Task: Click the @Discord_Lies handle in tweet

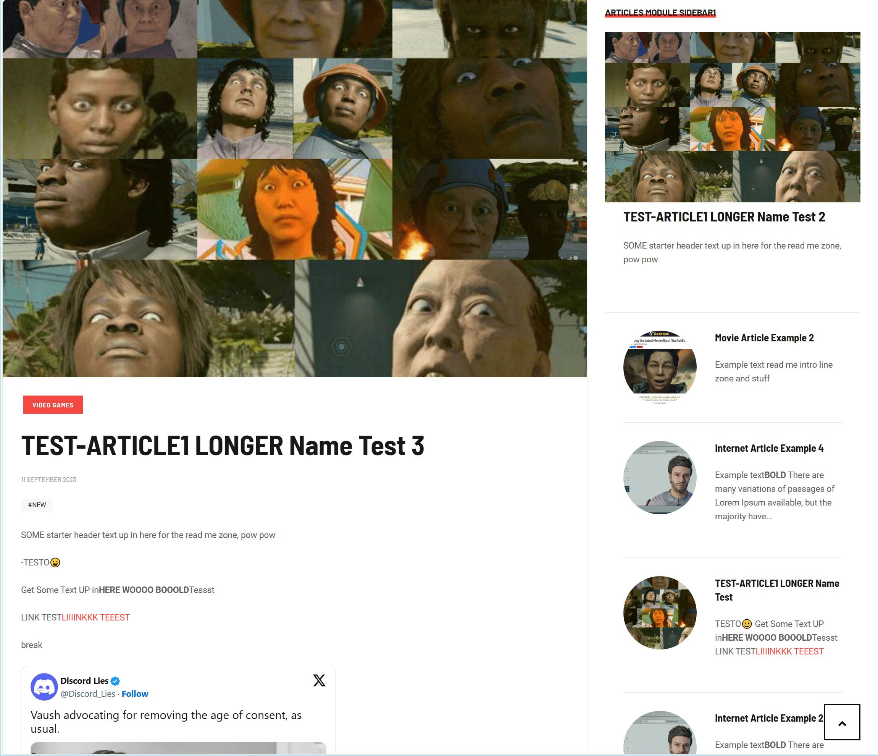Action: pyautogui.click(x=88, y=694)
